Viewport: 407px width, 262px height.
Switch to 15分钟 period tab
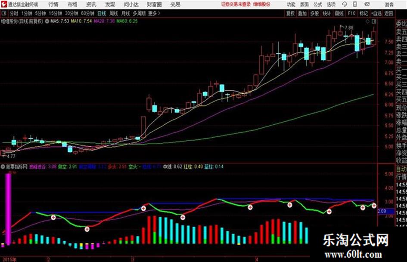tap(56, 13)
